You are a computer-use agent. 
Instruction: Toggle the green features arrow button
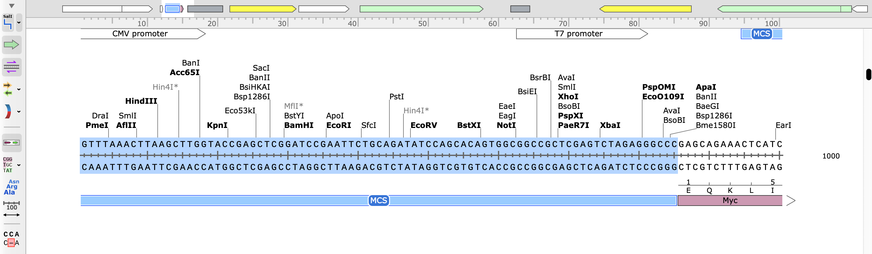[11, 45]
